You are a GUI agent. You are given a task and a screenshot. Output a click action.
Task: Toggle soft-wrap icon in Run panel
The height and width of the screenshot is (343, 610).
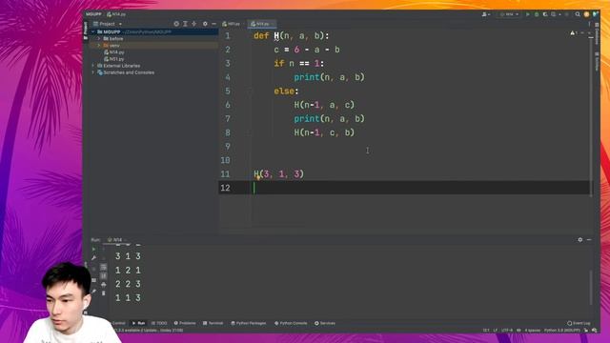[x=104, y=267]
